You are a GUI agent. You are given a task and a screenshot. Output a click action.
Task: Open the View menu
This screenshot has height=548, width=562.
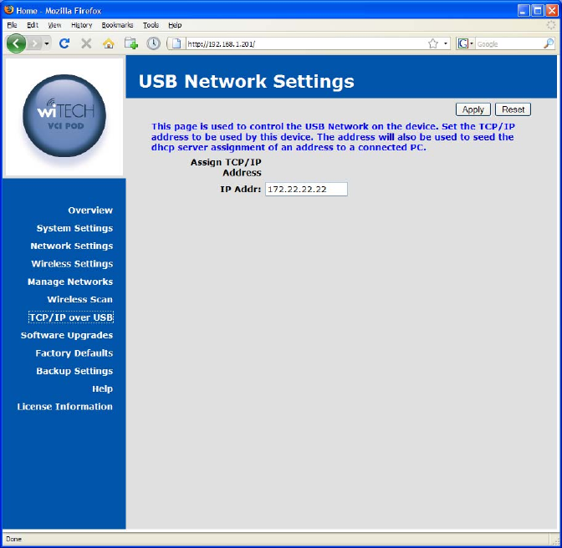[54, 25]
